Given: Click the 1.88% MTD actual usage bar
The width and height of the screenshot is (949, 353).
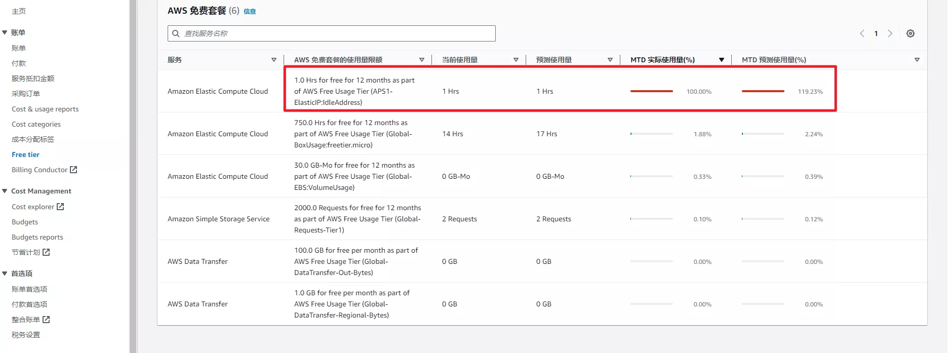Looking at the screenshot, I should (x=652, y=134).
